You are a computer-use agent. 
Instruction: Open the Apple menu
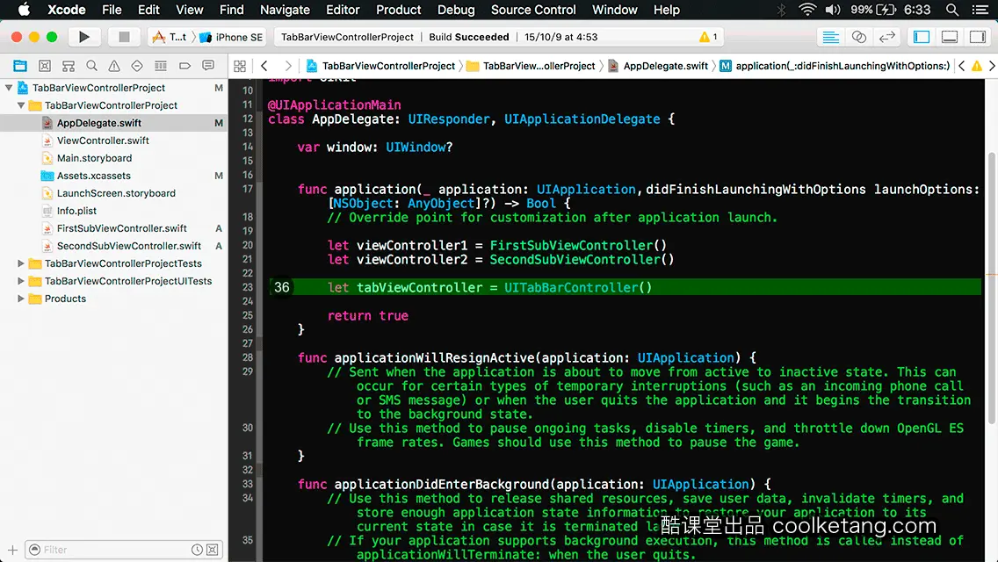24,10
